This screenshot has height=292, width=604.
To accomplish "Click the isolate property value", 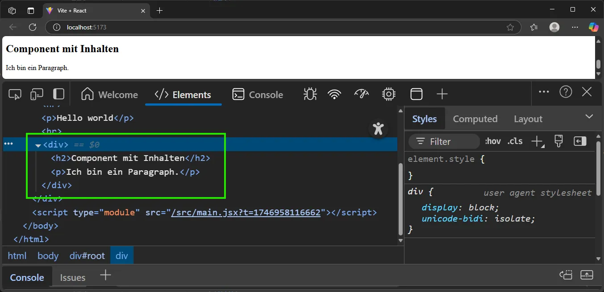I will (512, 219).
